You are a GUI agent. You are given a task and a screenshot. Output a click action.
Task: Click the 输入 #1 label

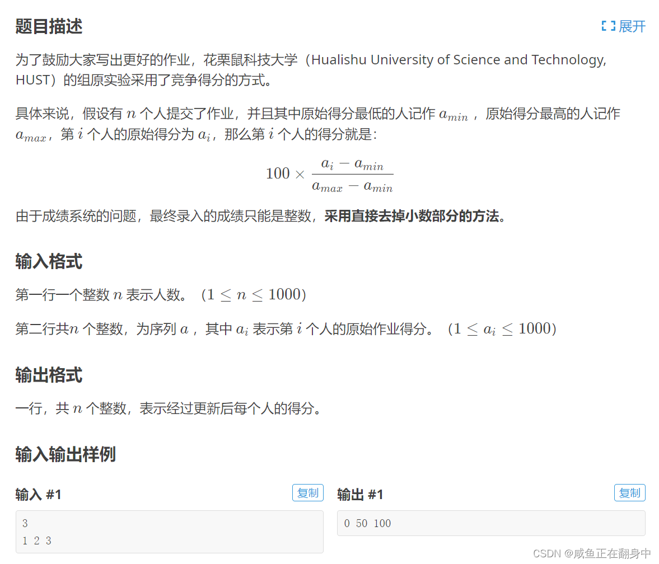tap(38, 494)
